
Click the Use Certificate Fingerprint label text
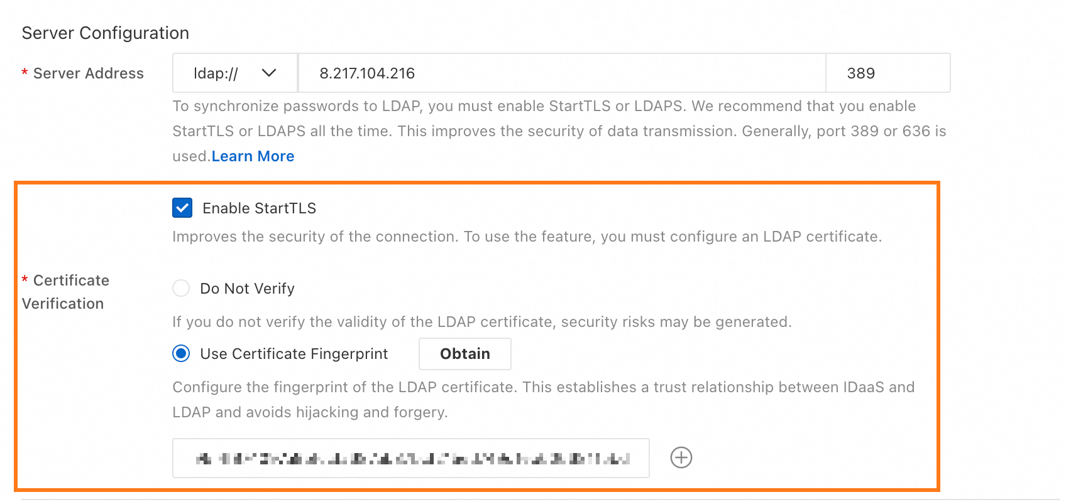pos(294,354)
